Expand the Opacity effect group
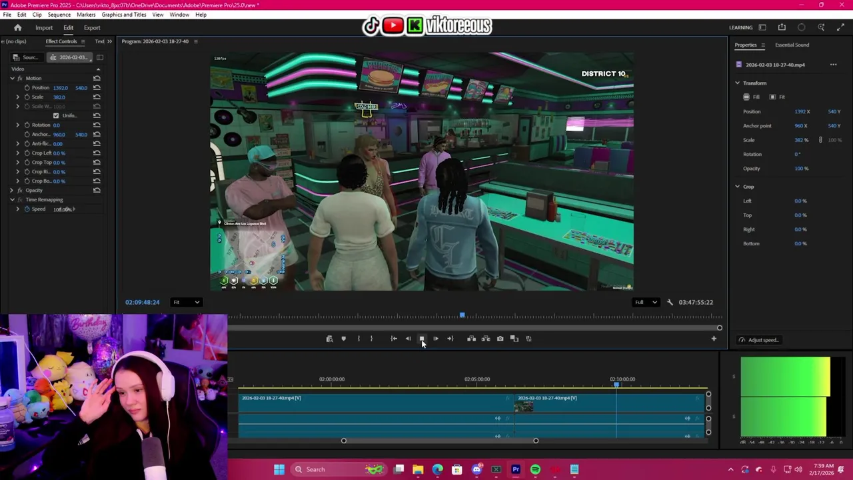 click(x=11, y=190)
